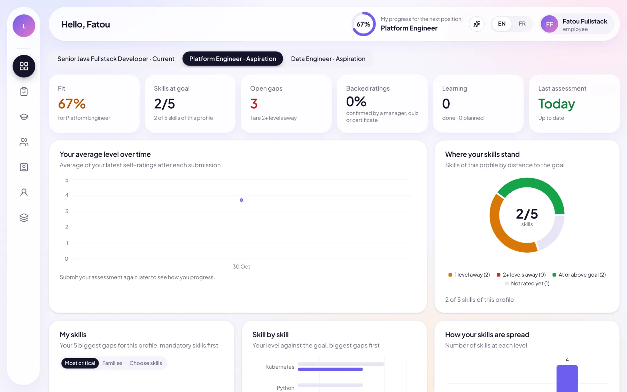Select Platform Engineer · Aspiration tab
Image resolution: width=627 pixels, height=392 pixels.
coord(233,59)
